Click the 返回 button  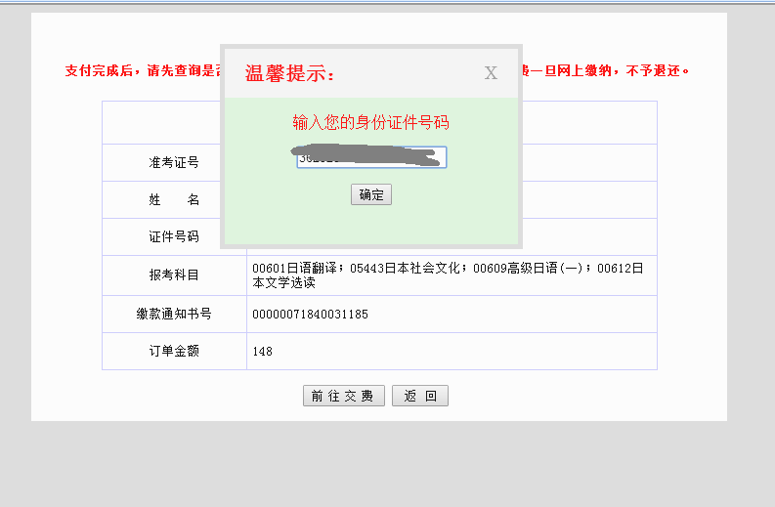[419, 396]
